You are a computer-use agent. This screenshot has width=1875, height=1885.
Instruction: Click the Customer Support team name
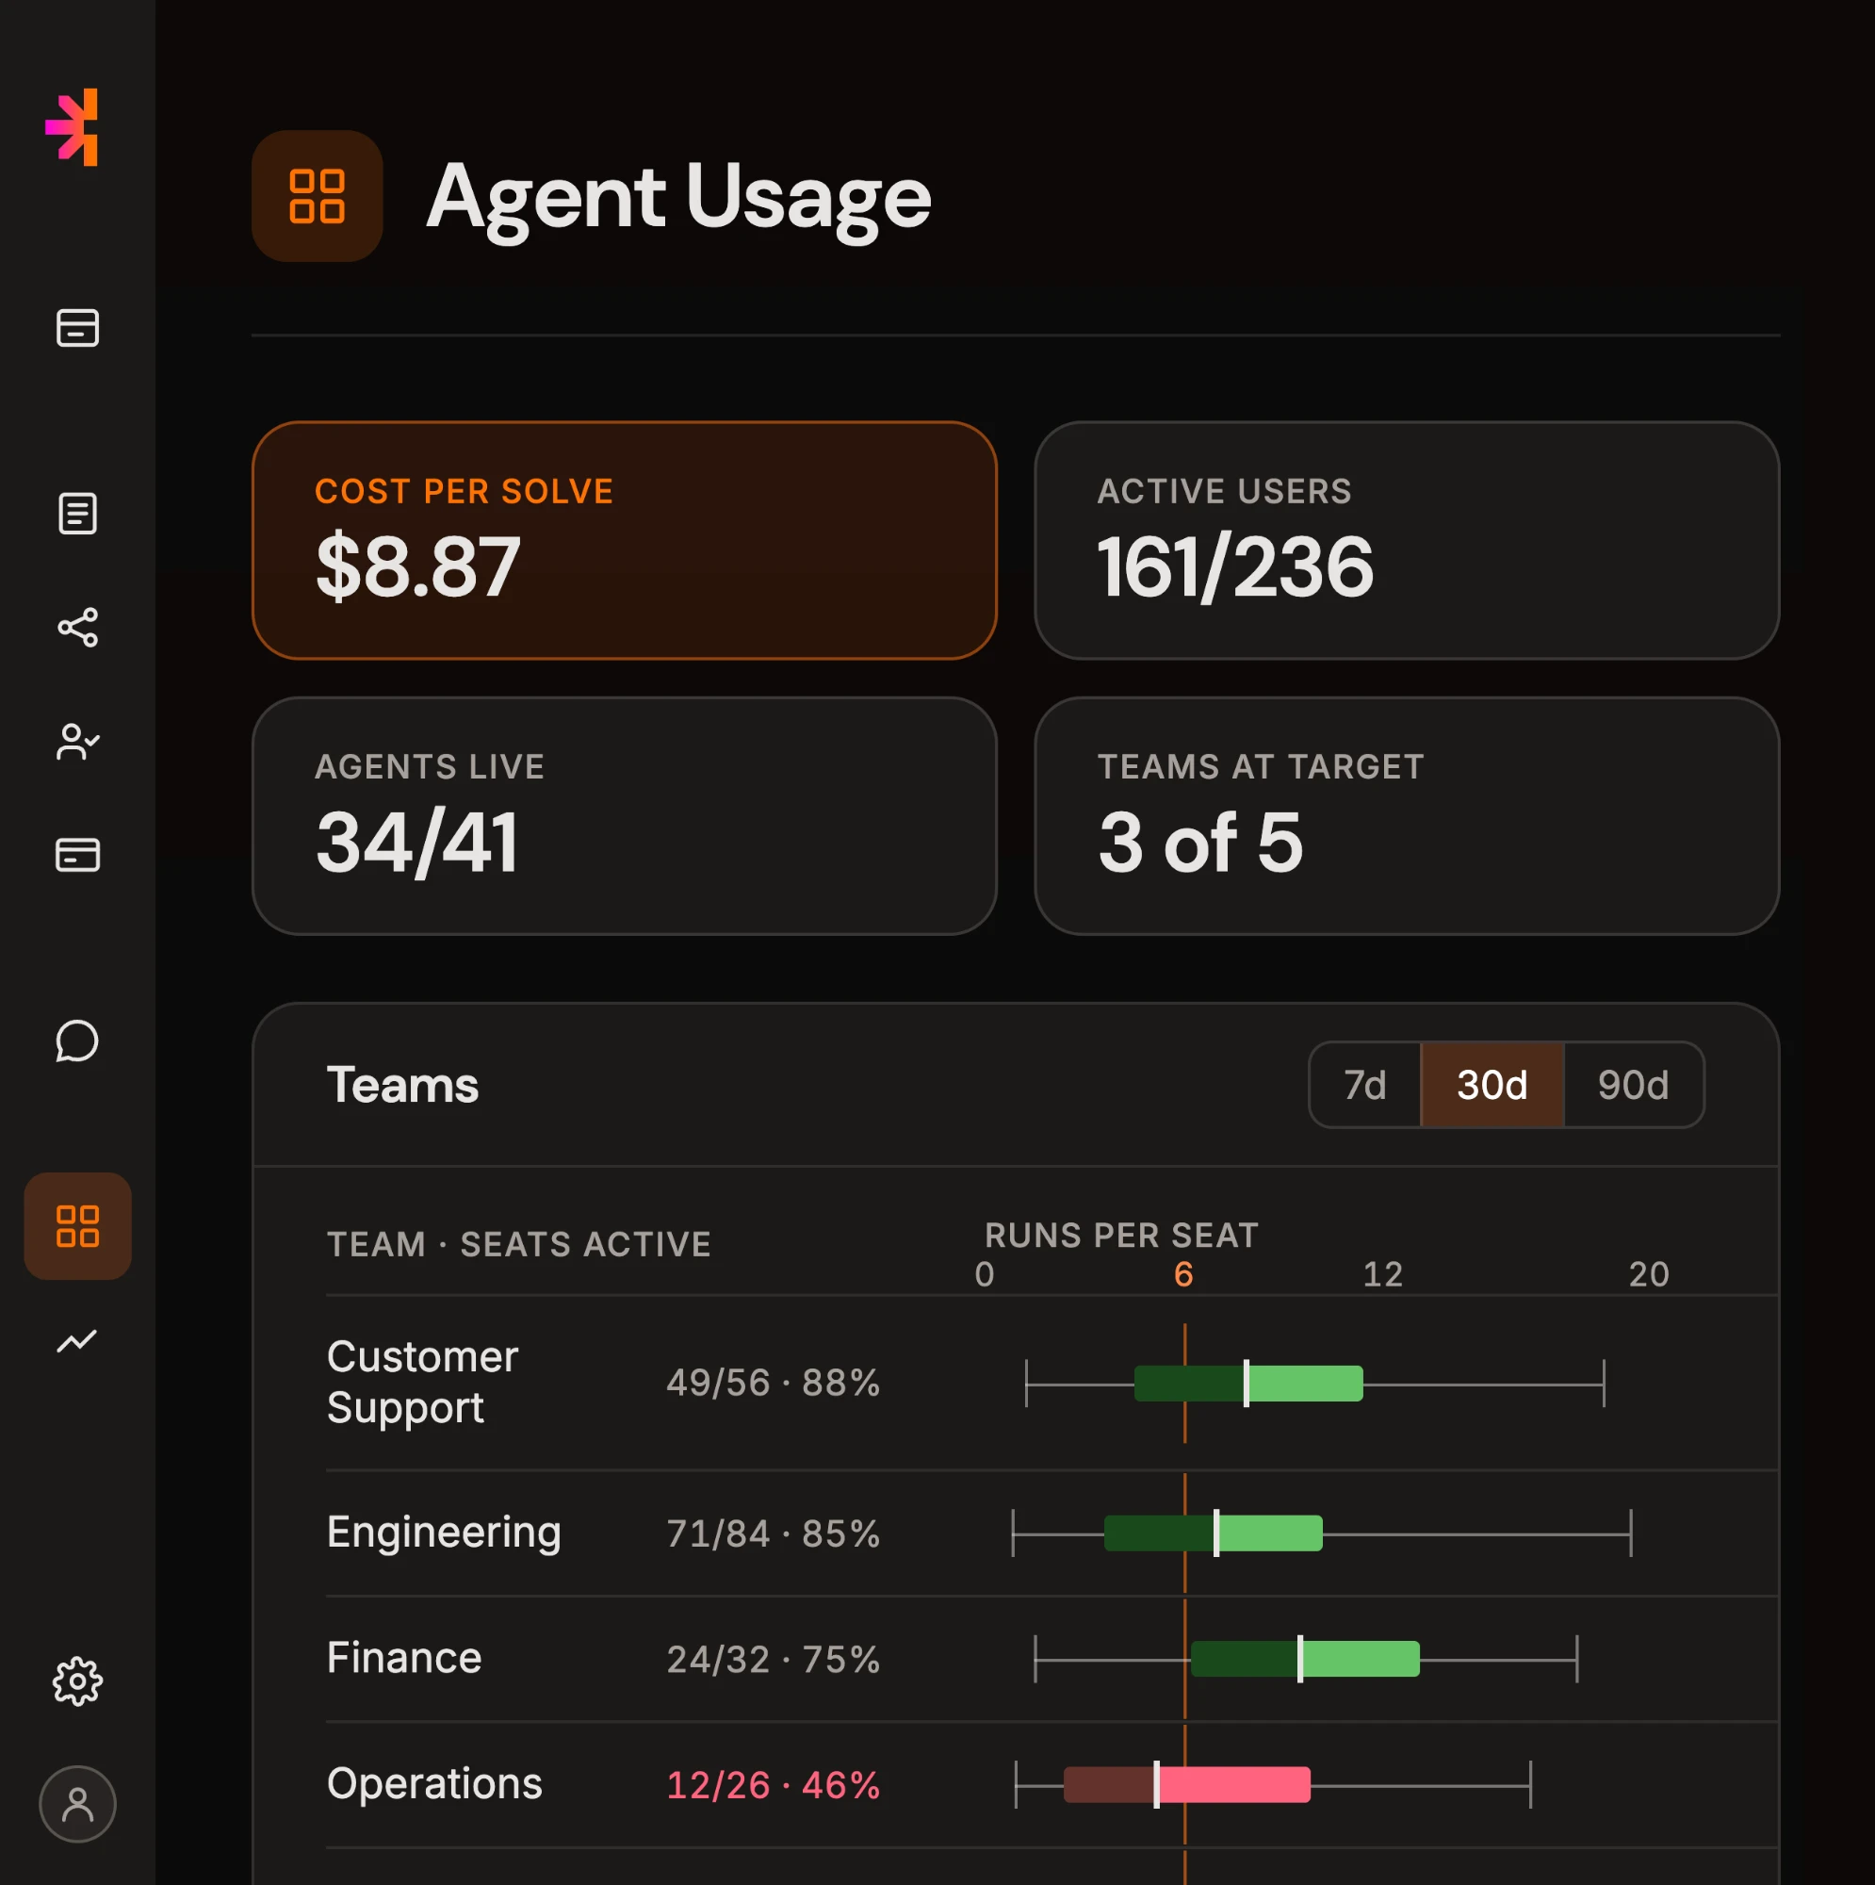point(422,1383)
